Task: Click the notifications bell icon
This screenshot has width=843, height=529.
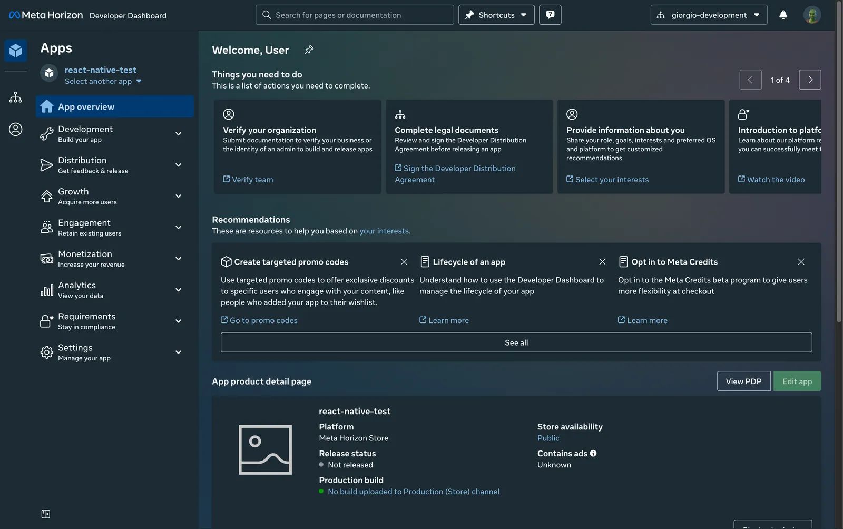Action: coord(783,15)
